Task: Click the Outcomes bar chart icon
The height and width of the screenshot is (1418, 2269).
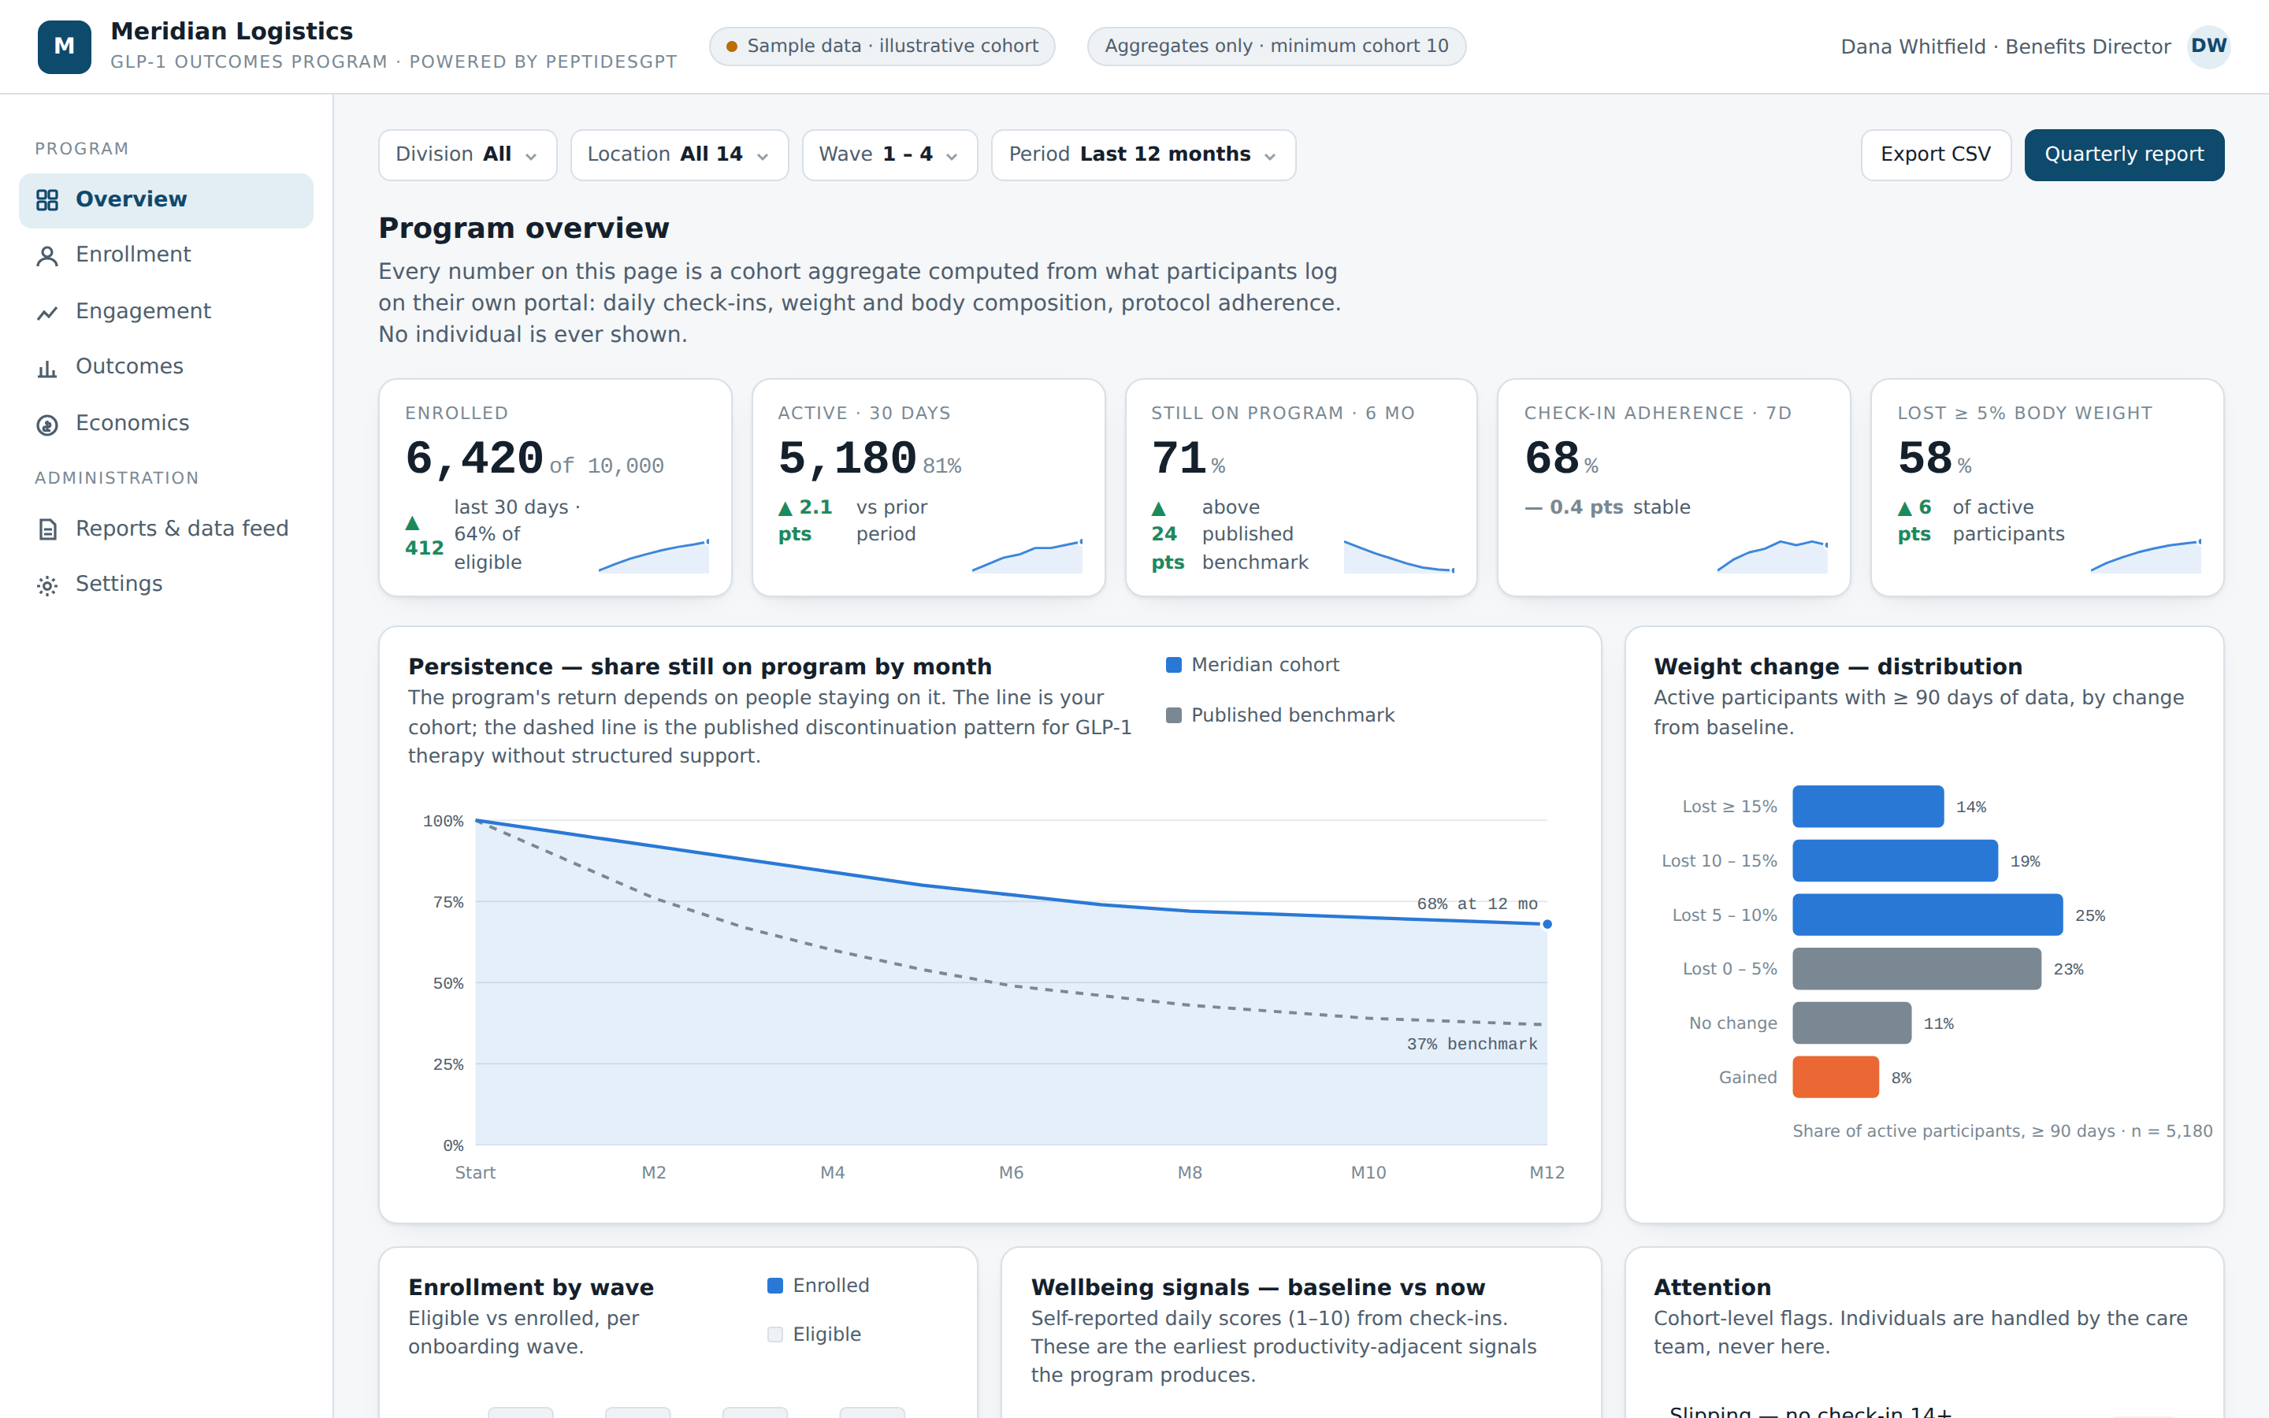Action: [47, 368]
